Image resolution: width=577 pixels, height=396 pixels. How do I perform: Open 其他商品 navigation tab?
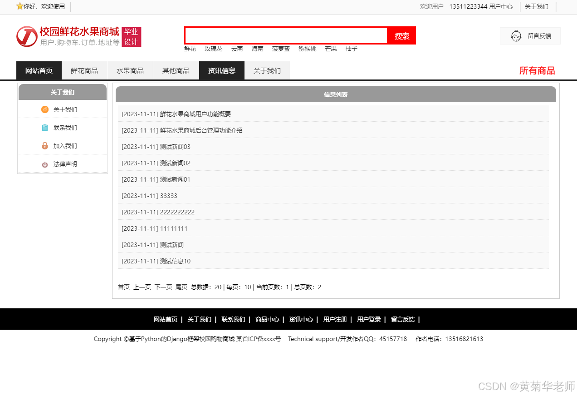tap(176, 70)
